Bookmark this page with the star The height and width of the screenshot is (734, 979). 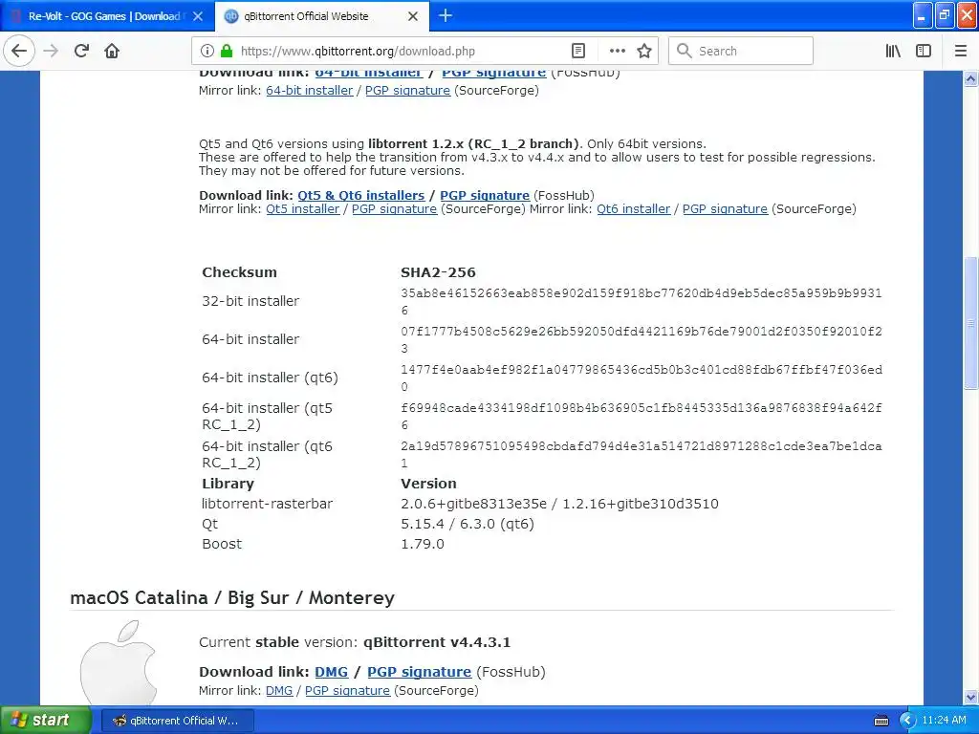coord(644,52)
